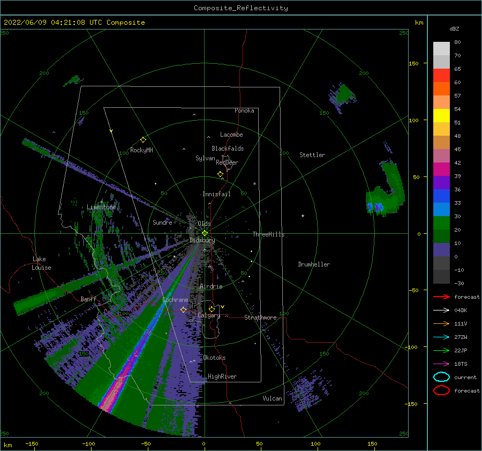Click the Ponoka town label

(x=244, y=110)
